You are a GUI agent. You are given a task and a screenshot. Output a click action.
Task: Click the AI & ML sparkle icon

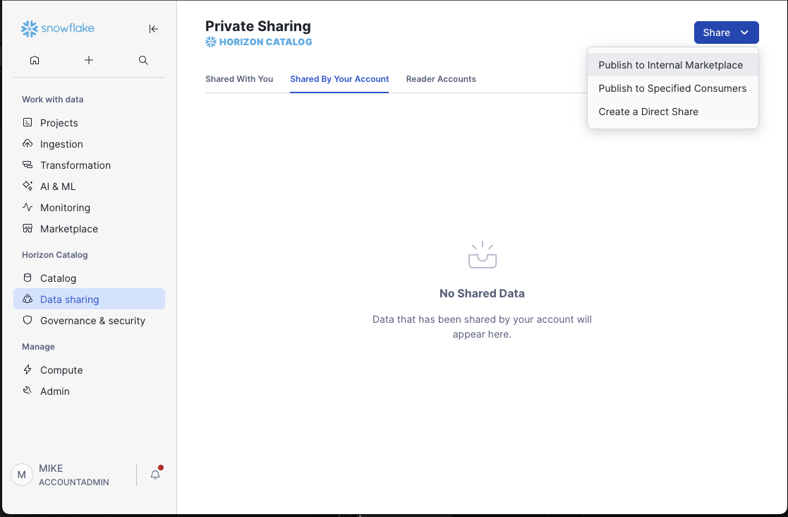(28, 186)
